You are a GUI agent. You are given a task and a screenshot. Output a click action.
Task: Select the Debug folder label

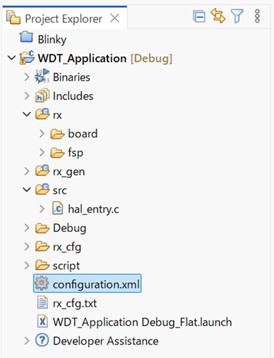coord(70,229)
